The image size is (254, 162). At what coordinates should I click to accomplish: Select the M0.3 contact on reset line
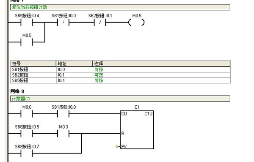[x=63, y=134]
